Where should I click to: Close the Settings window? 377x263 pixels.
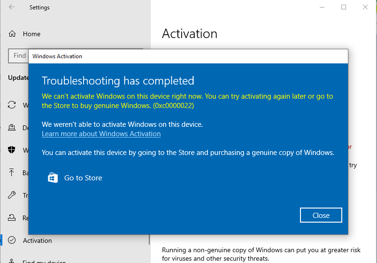pyautogui.click(x=365, y=7)
